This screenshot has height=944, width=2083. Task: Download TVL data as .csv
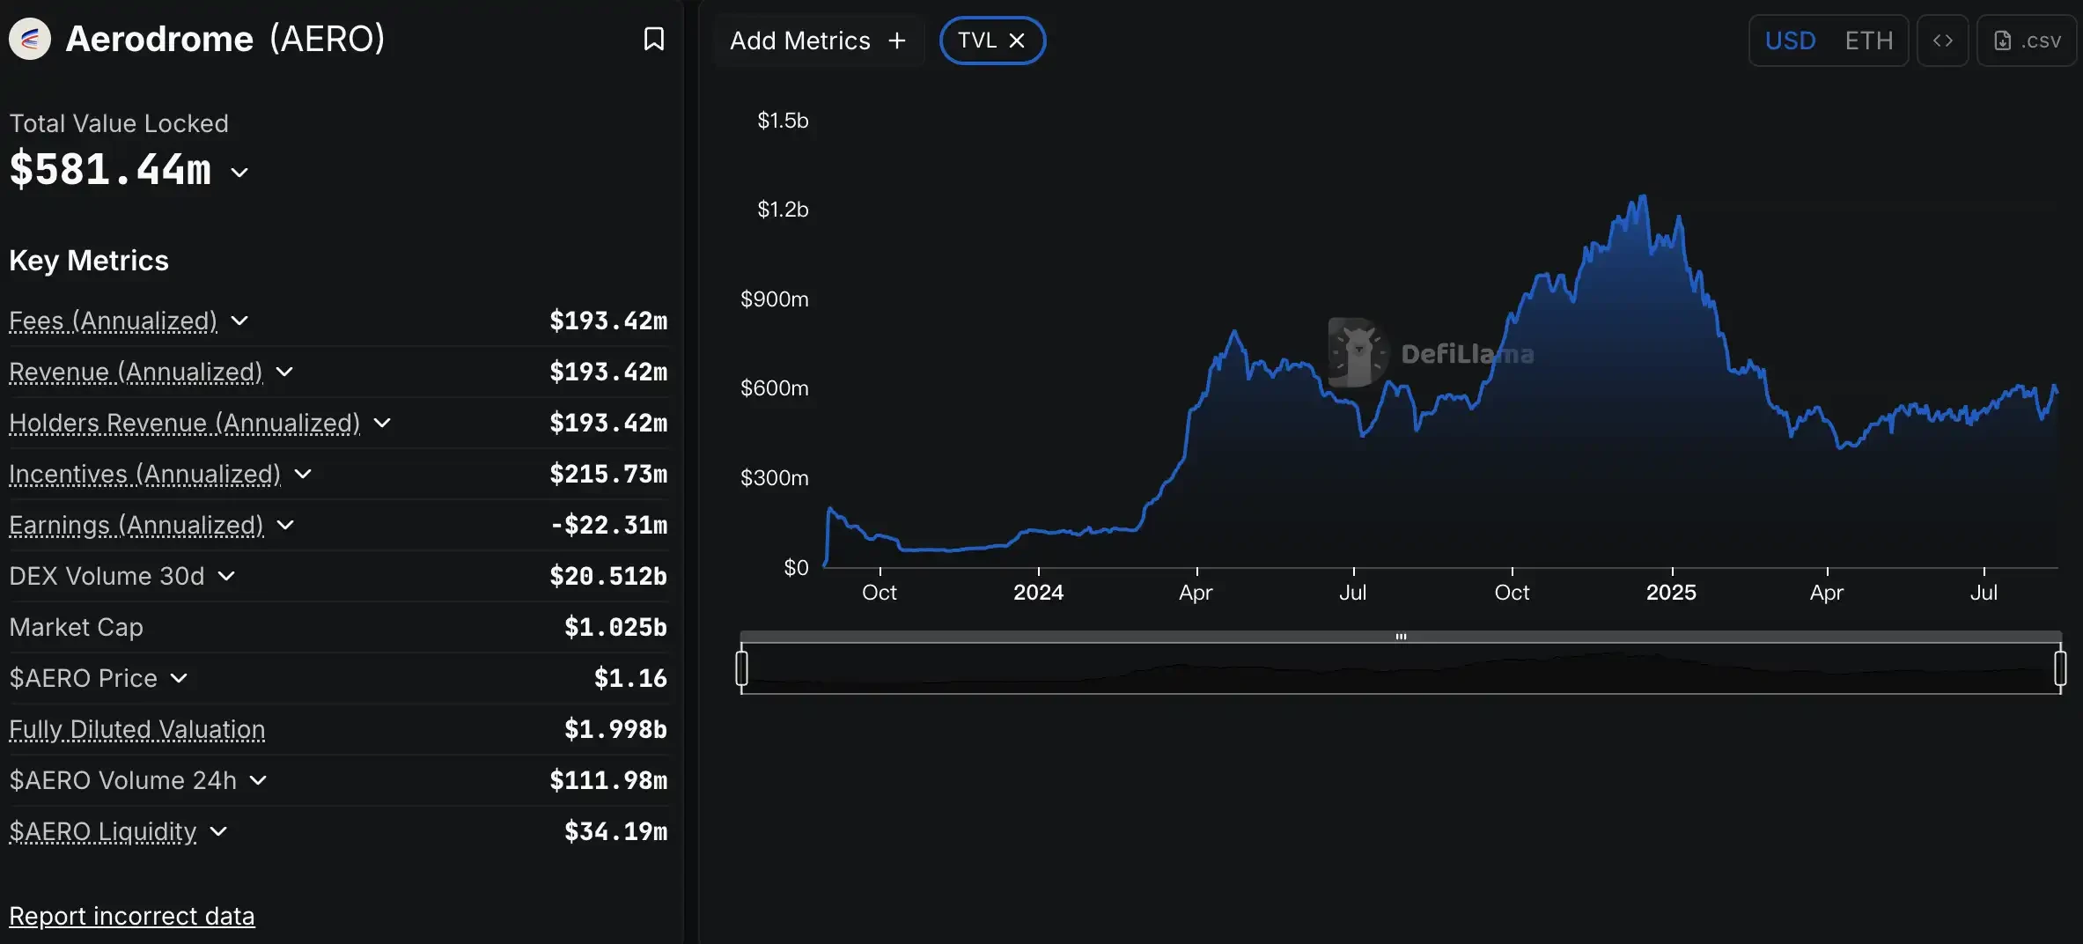coord(2028,40)
